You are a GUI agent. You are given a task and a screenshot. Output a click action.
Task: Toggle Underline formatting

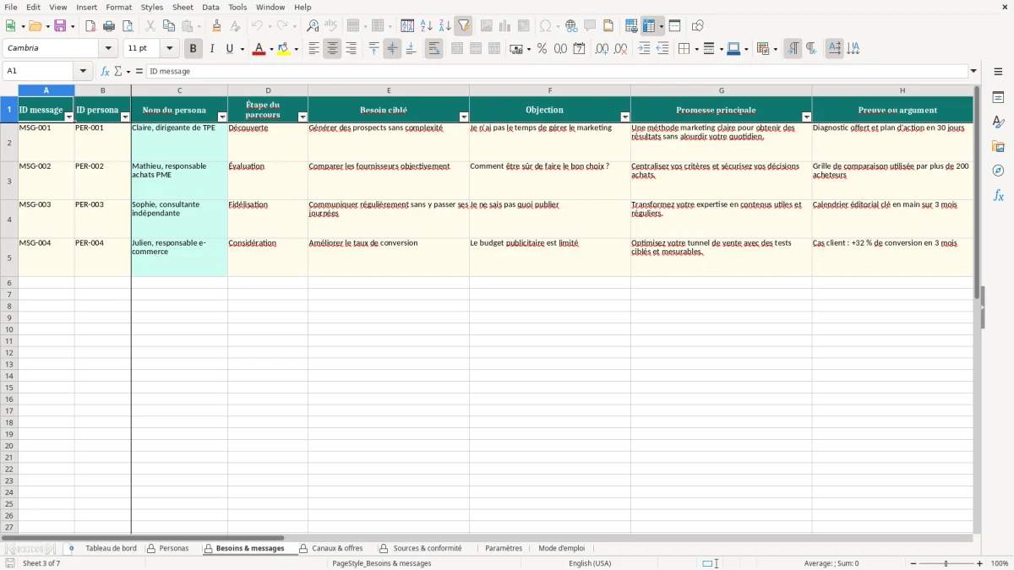point(229,49)
